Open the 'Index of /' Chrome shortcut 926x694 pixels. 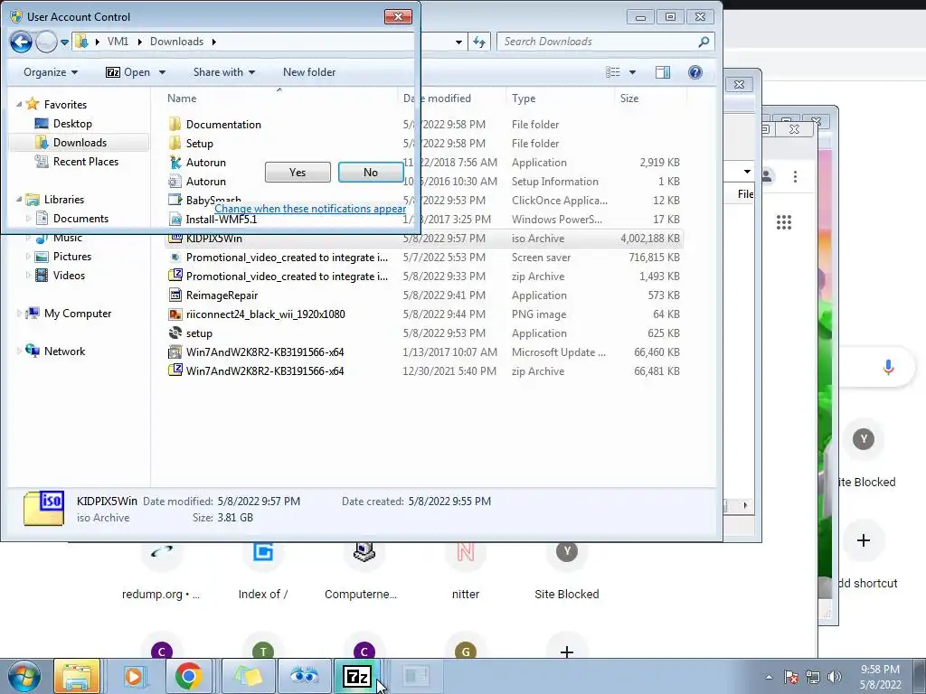[x=263, y=567]
